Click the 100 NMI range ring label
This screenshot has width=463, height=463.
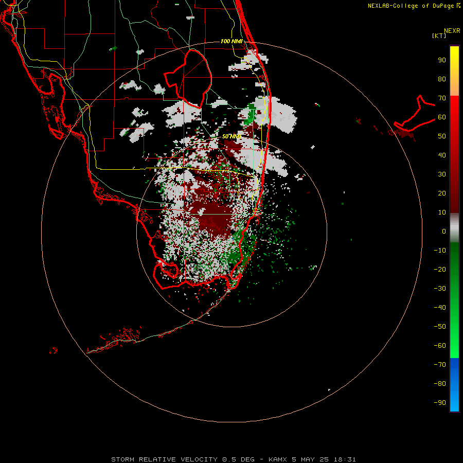click(232, 41)
